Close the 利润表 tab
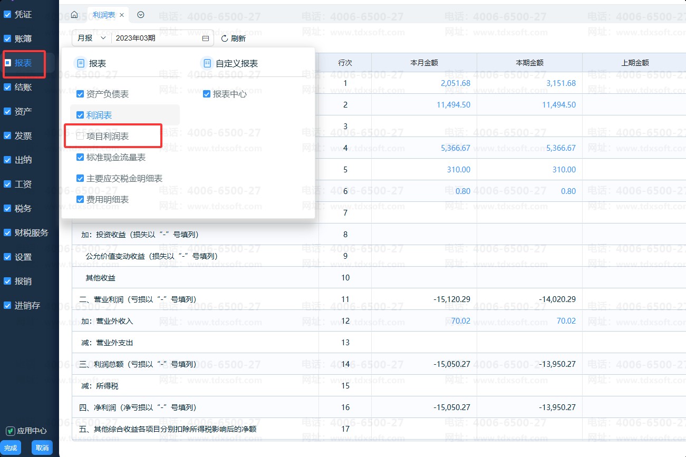The width and height of the screenshot is (686, 457). pyautogui.click(x=122, y=15)
